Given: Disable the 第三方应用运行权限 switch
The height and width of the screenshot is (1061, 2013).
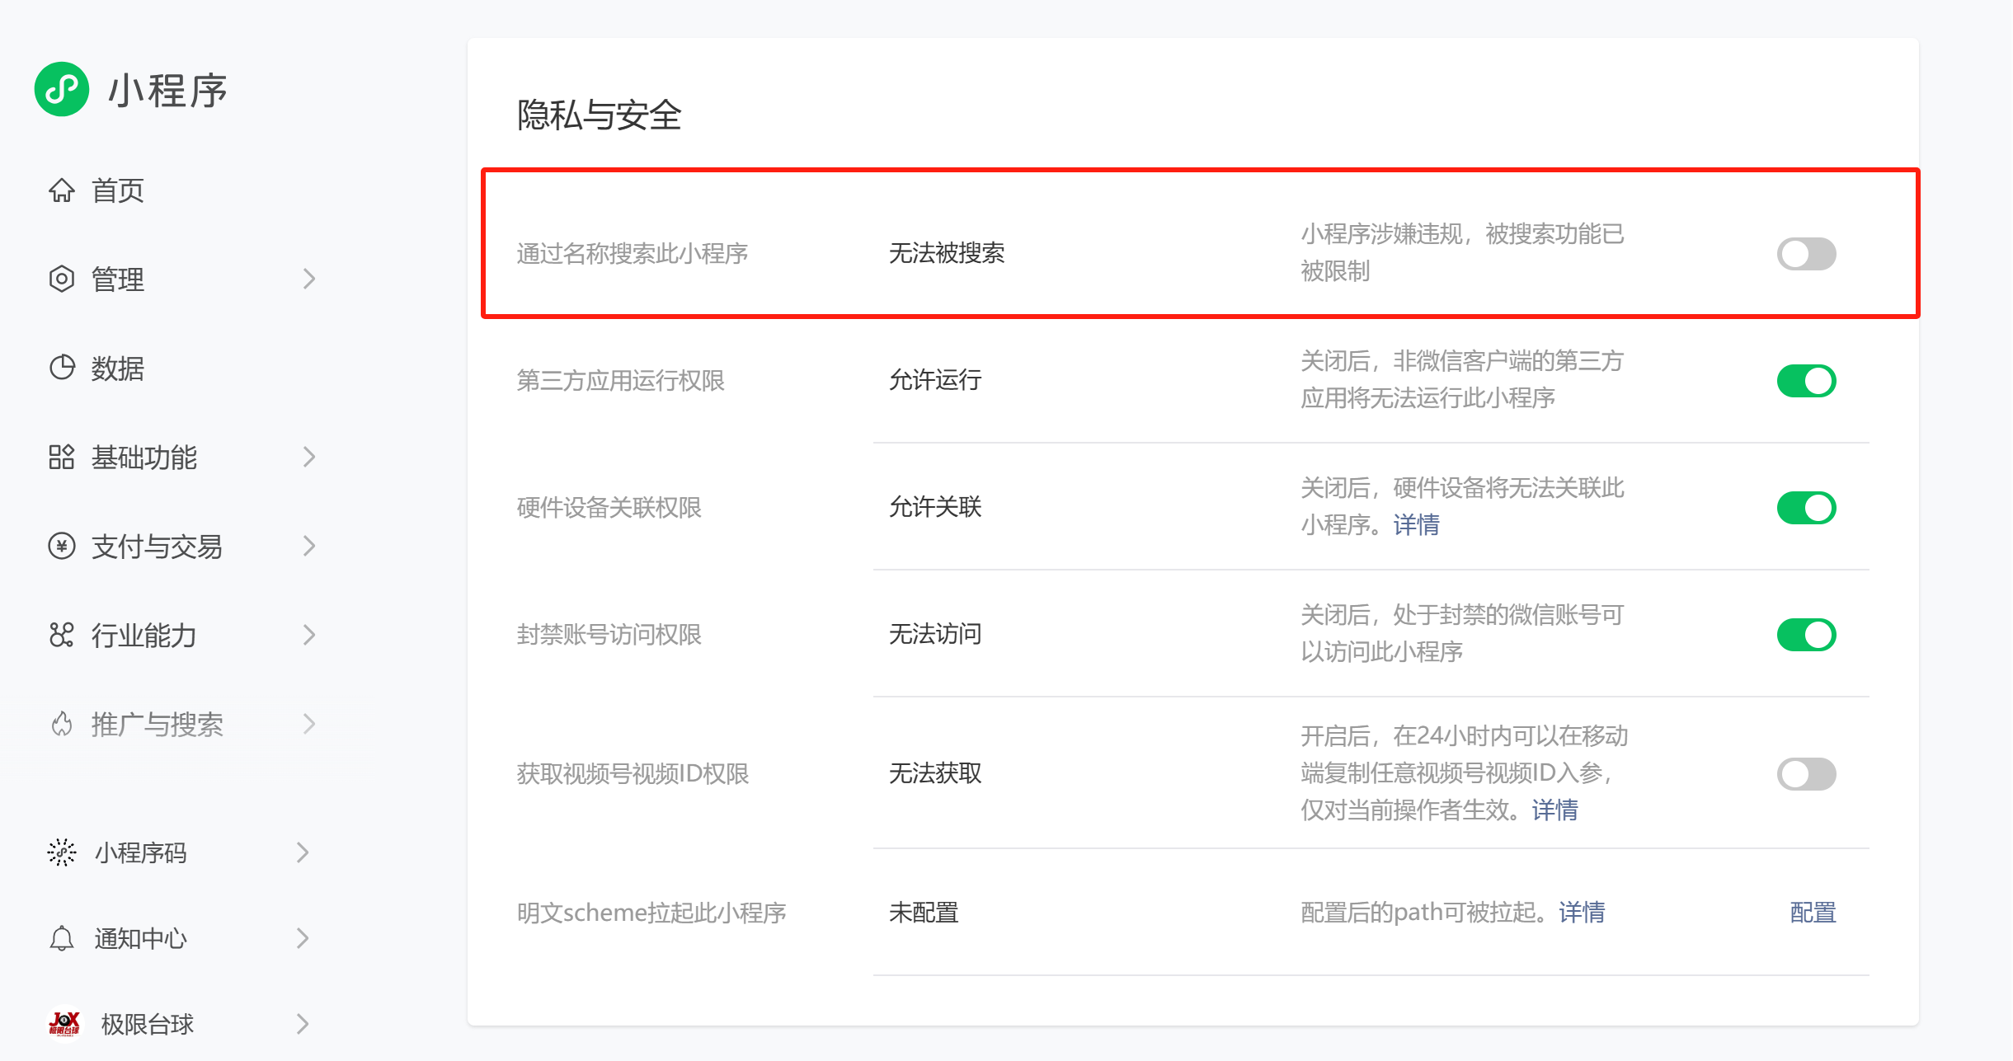Looking at the screenshot, I should coord(1805,381).
